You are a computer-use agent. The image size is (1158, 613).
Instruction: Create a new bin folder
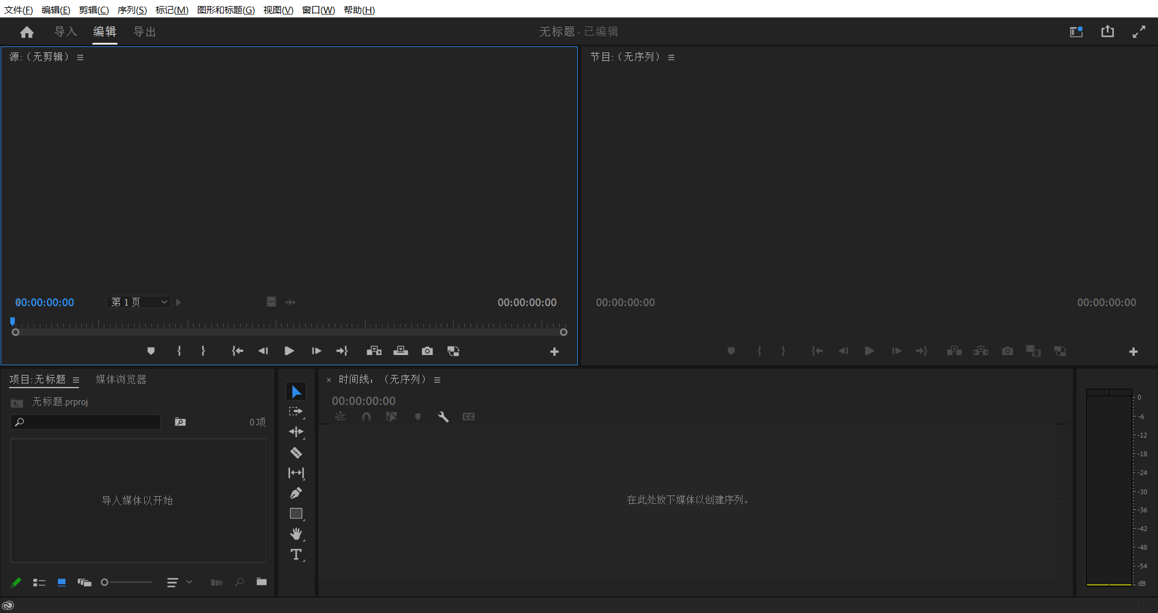(261, 582)
